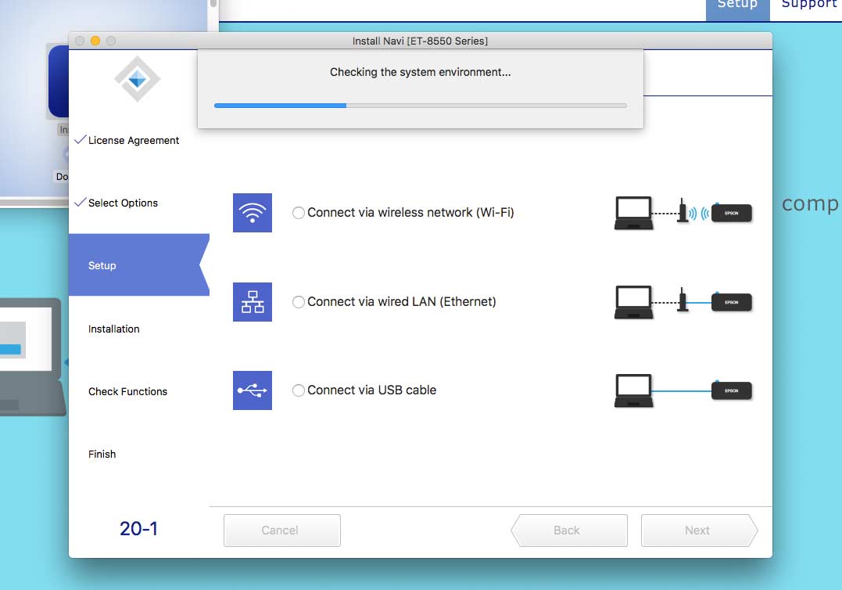Open the License Agreement step

(134, 140)
